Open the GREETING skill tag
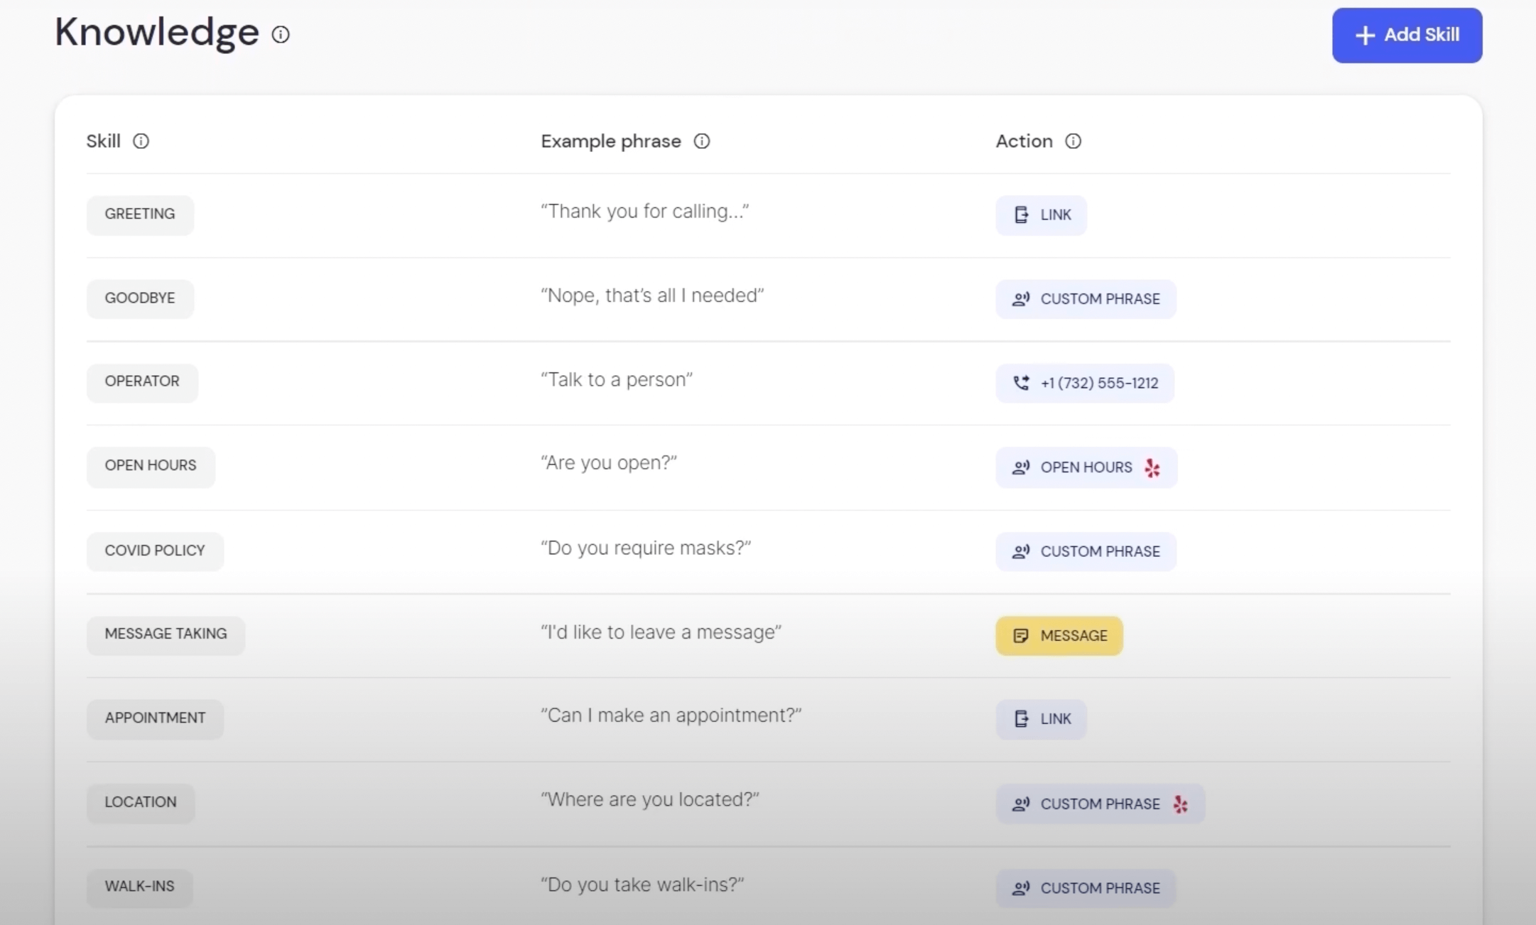 pyautogui.click(x=140, y=215)
